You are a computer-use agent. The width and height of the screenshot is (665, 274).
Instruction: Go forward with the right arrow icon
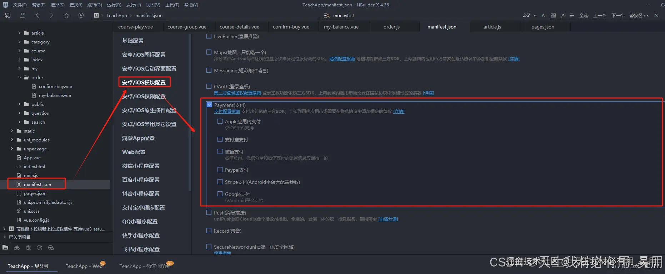[x=51, y=15]
